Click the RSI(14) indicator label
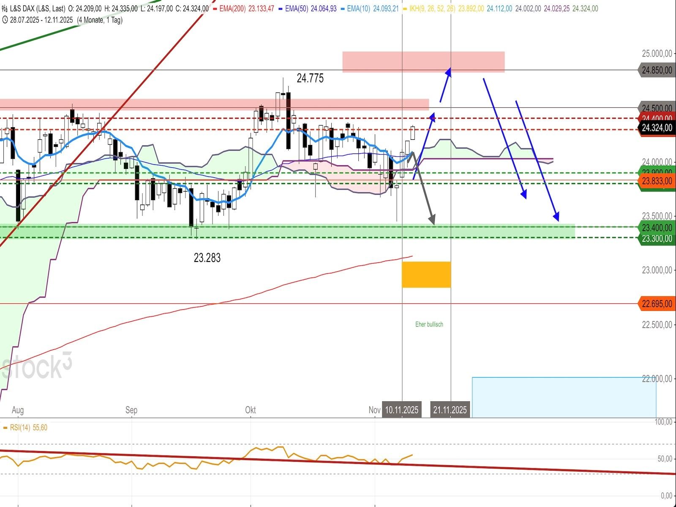The image size is (676, 507). [20, 428]
